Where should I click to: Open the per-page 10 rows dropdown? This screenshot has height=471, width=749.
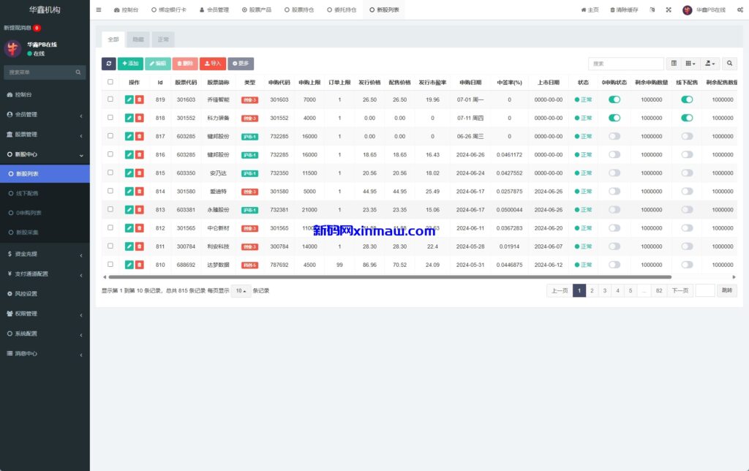241,290
